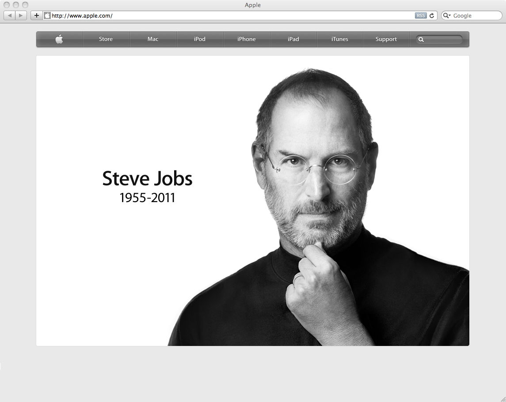The width and height of the screenshot is (506, 402).
Task: Click the address bar URL field
Action: (x=240, y=15)
